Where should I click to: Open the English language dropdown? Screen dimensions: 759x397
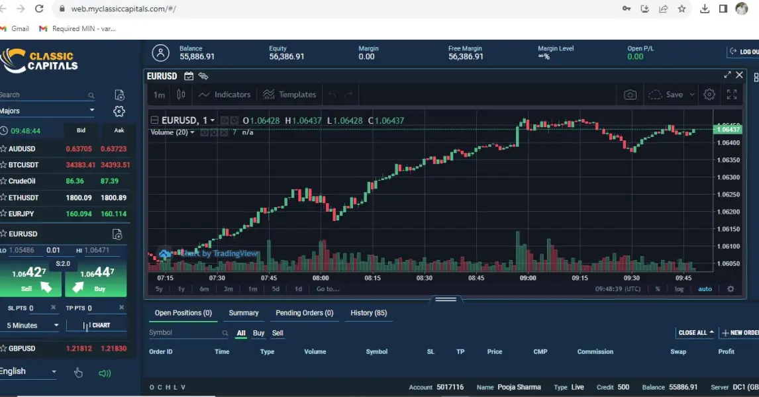[x=28, y=372]
